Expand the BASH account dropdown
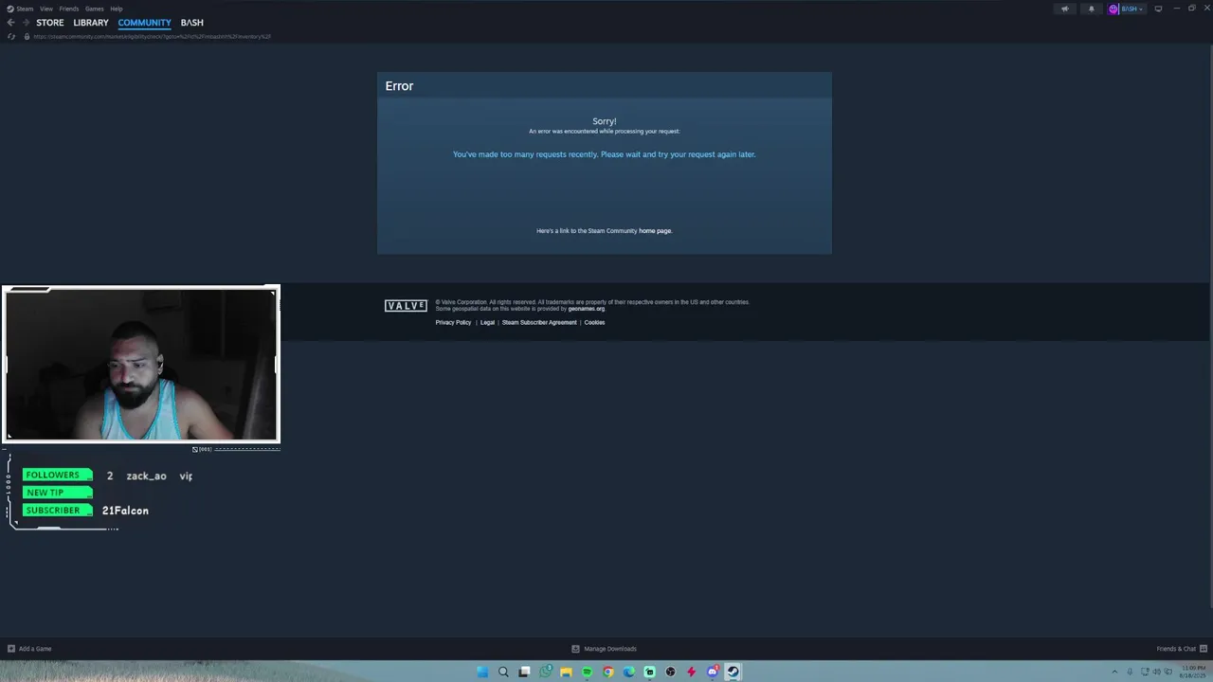The image size is (1213, 682). (1141, 9)
